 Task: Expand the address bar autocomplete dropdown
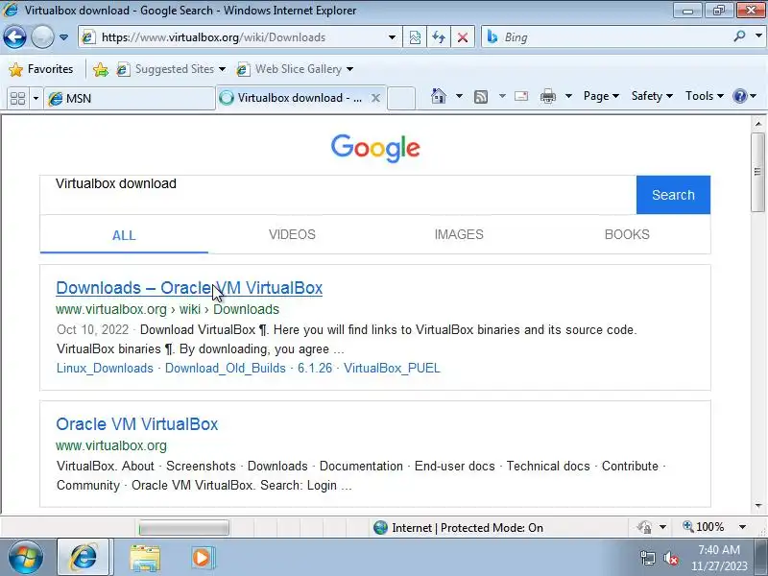pyautogui.click(x=392, y=37)
